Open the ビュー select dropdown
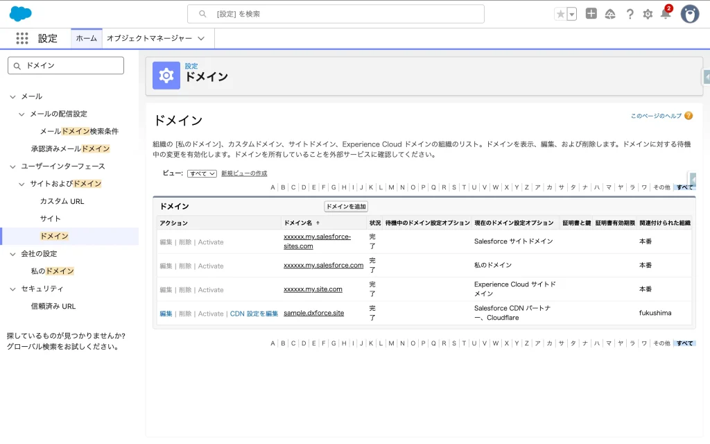 [202, 173]
